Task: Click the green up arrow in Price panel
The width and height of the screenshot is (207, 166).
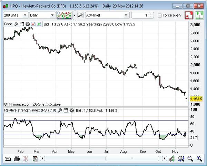Action: (39, 24)
